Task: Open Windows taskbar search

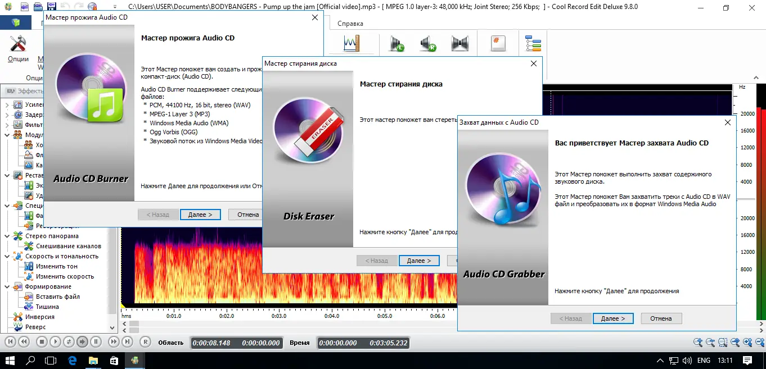Action: 31,360
